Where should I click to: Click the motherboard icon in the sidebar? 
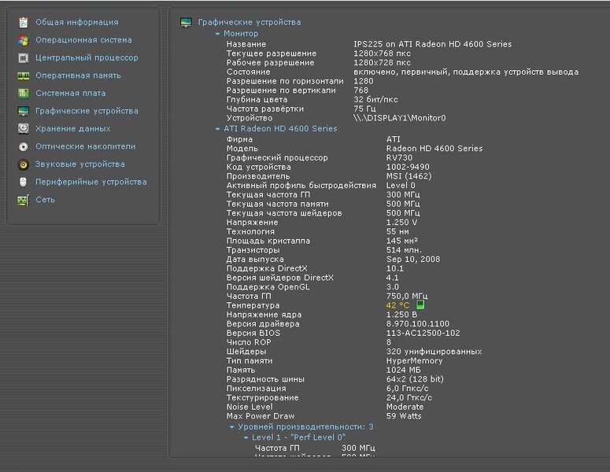click(24, 94)
